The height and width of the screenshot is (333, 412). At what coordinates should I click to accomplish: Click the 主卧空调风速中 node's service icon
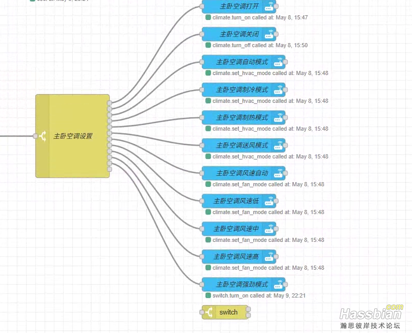pyautogui.click(x=269, y=229)
